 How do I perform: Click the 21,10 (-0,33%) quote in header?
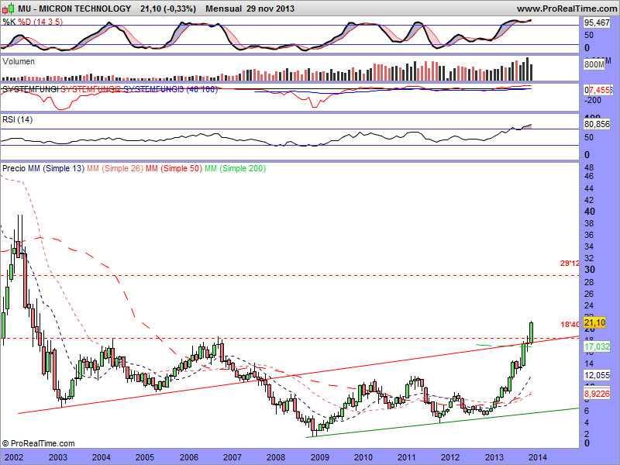pyautogui.click(x=168, y=9)
